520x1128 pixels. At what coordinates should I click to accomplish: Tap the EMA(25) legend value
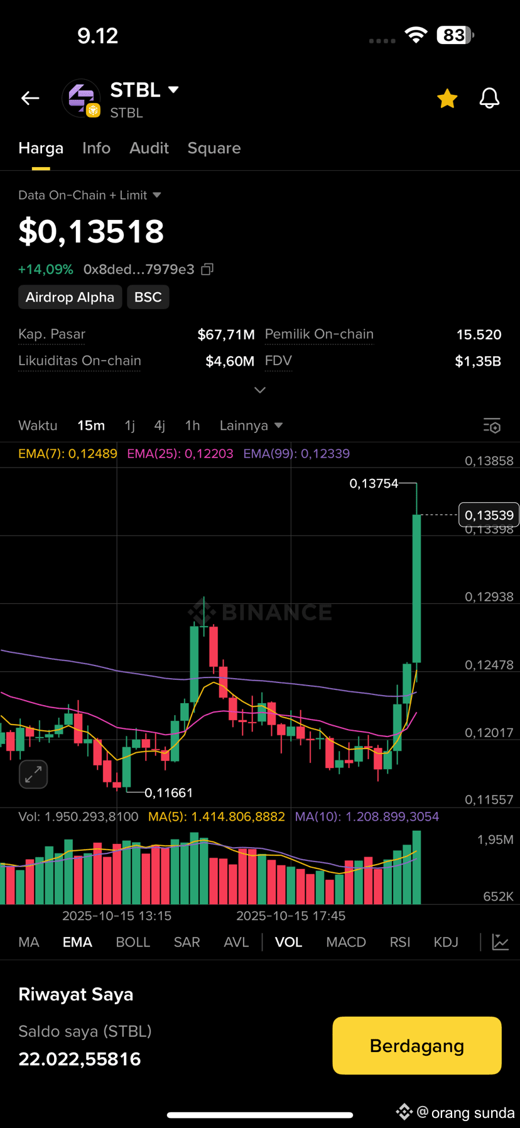pos(180,454)
